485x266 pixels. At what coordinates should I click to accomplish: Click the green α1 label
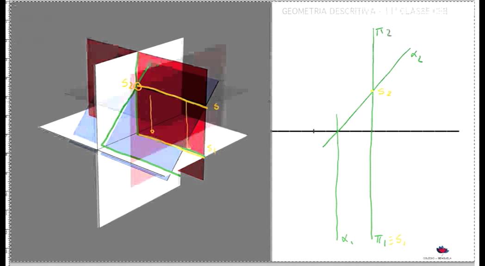click(348, 239)
